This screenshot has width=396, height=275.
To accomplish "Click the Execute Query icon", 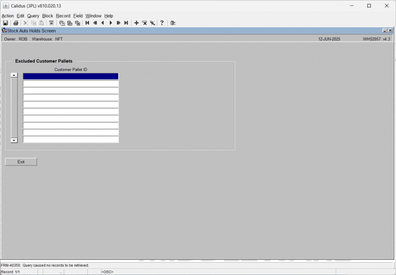I will (x=70, y=23).
